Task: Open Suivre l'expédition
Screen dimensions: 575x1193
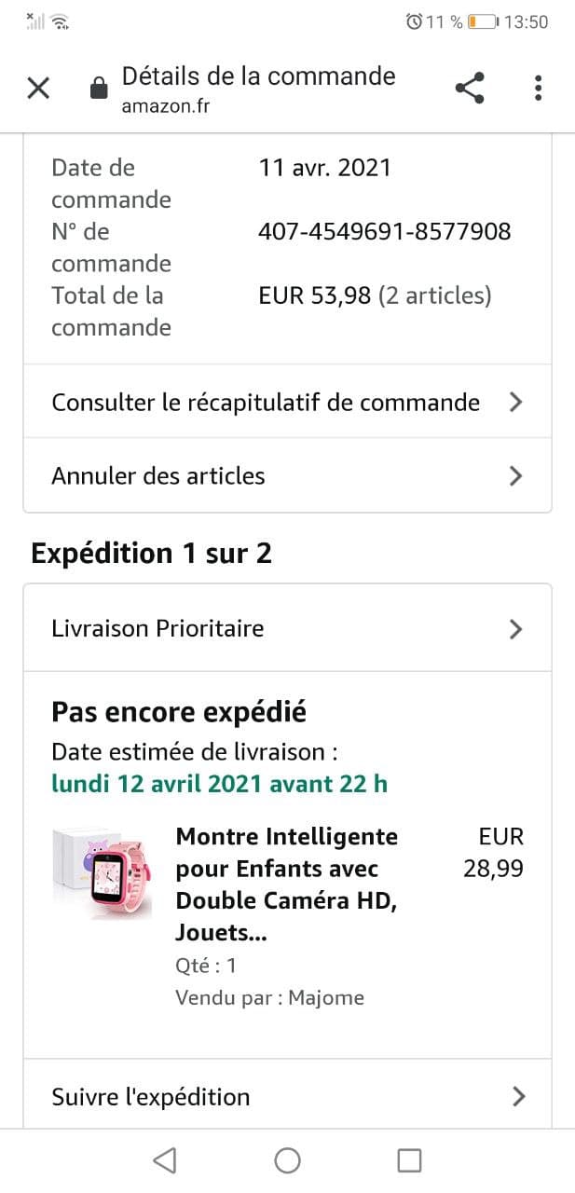Action: pos(151,1097)
